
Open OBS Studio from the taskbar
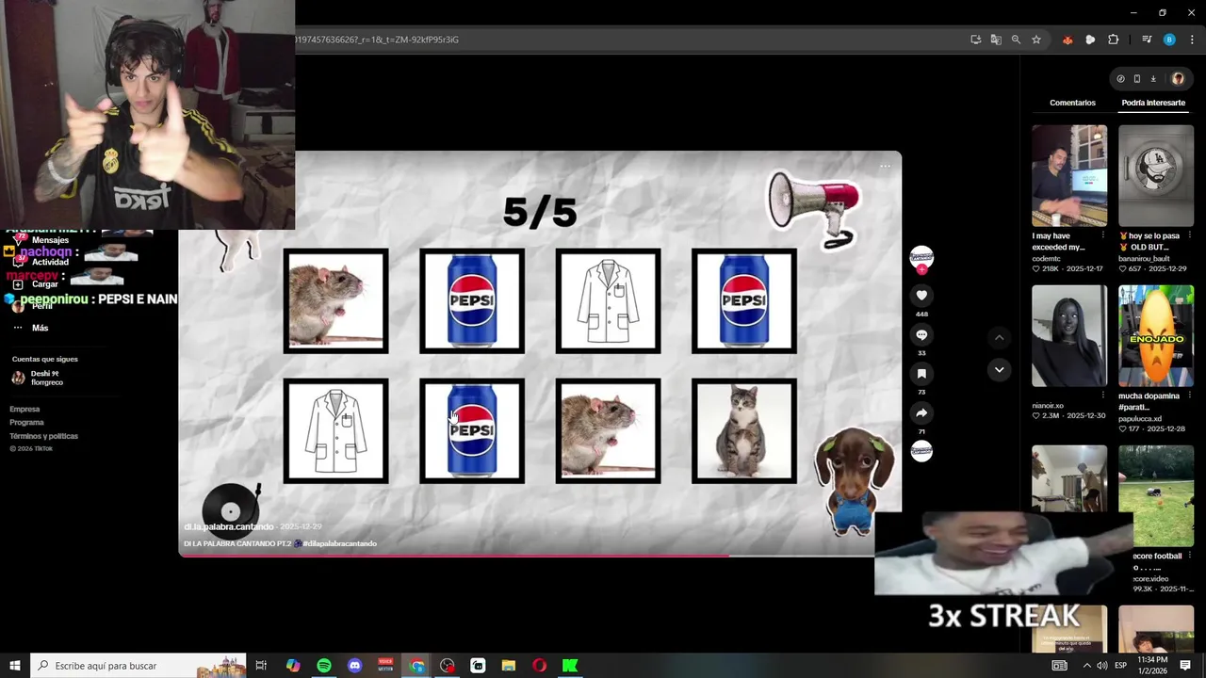point(447,666)
